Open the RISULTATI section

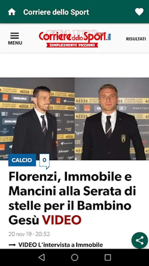(x=136, y=39)
